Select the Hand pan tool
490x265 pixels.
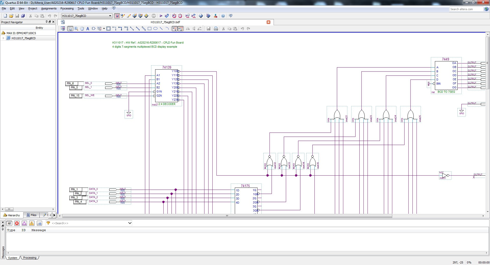click(82, 29)
